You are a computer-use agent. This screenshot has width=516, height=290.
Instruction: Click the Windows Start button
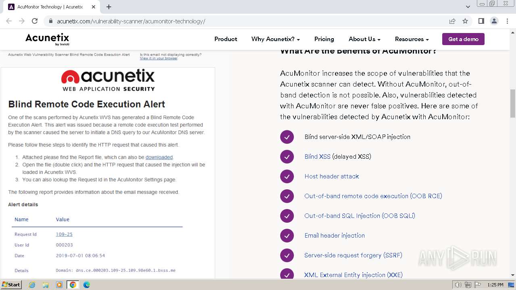tap(11, 284)
